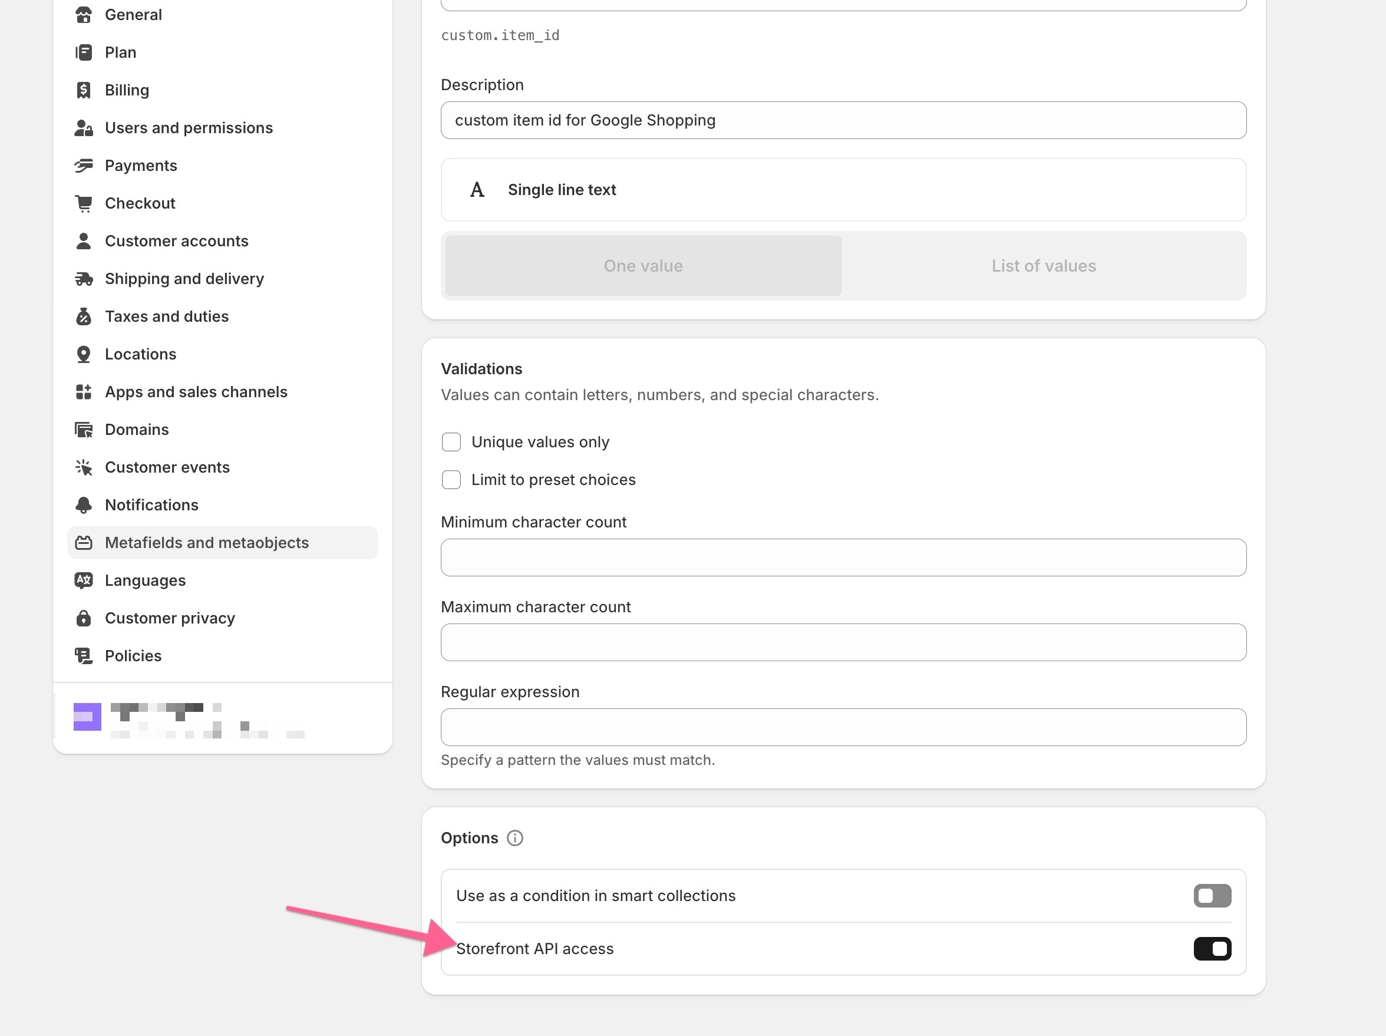Check the Unique values only checkbox
Screen dimensions: 1386x1036
pyautogui.click(x=451, y=442)
